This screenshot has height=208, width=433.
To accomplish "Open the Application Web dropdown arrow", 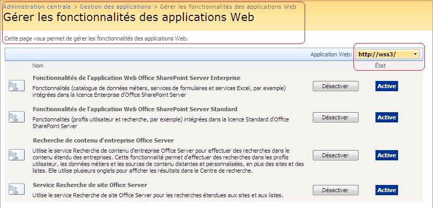I will click(x=415, y=54).
